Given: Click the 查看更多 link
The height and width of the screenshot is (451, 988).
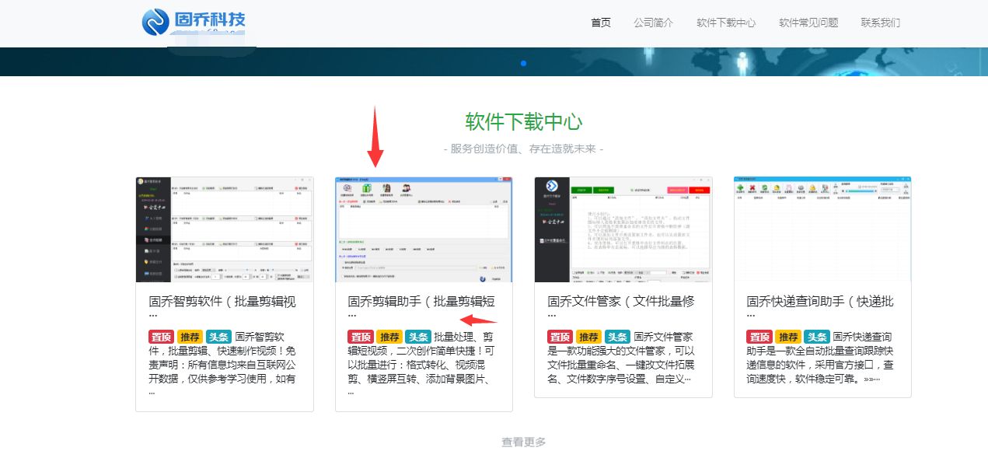Looking at the screenshot, I should 523,442.
